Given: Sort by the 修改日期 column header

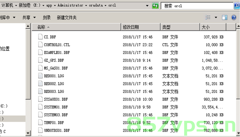Looking at the screenshot, I should click(141, 27).
